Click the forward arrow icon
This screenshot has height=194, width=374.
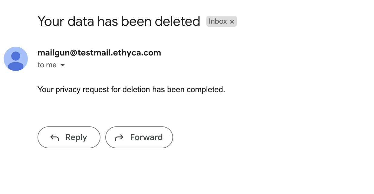coord(119,138)
